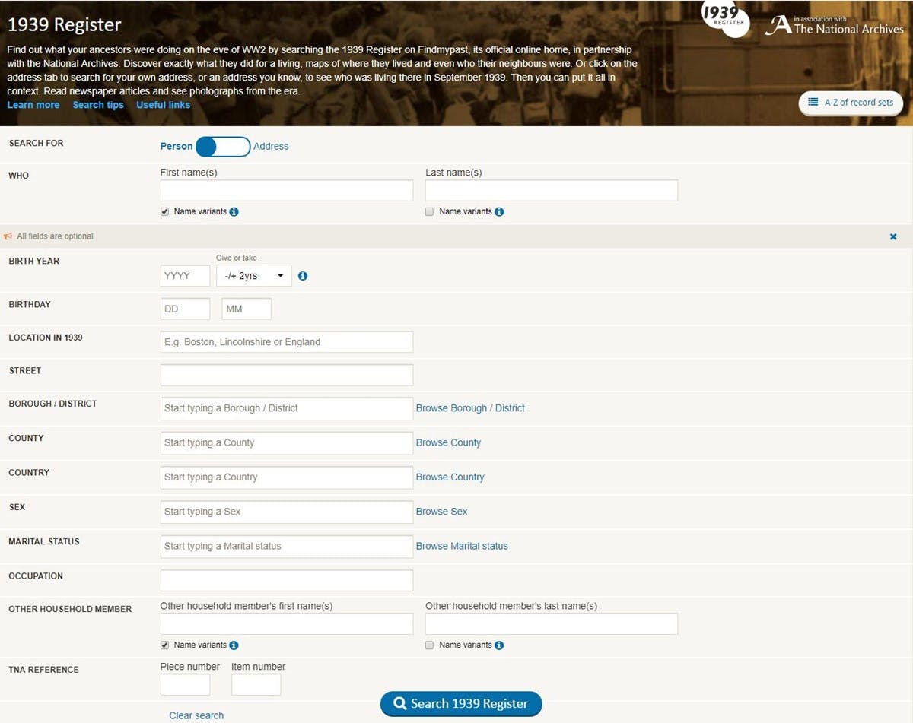
Task: Click info icon next to birth year range
Action: tap(303, 276)
